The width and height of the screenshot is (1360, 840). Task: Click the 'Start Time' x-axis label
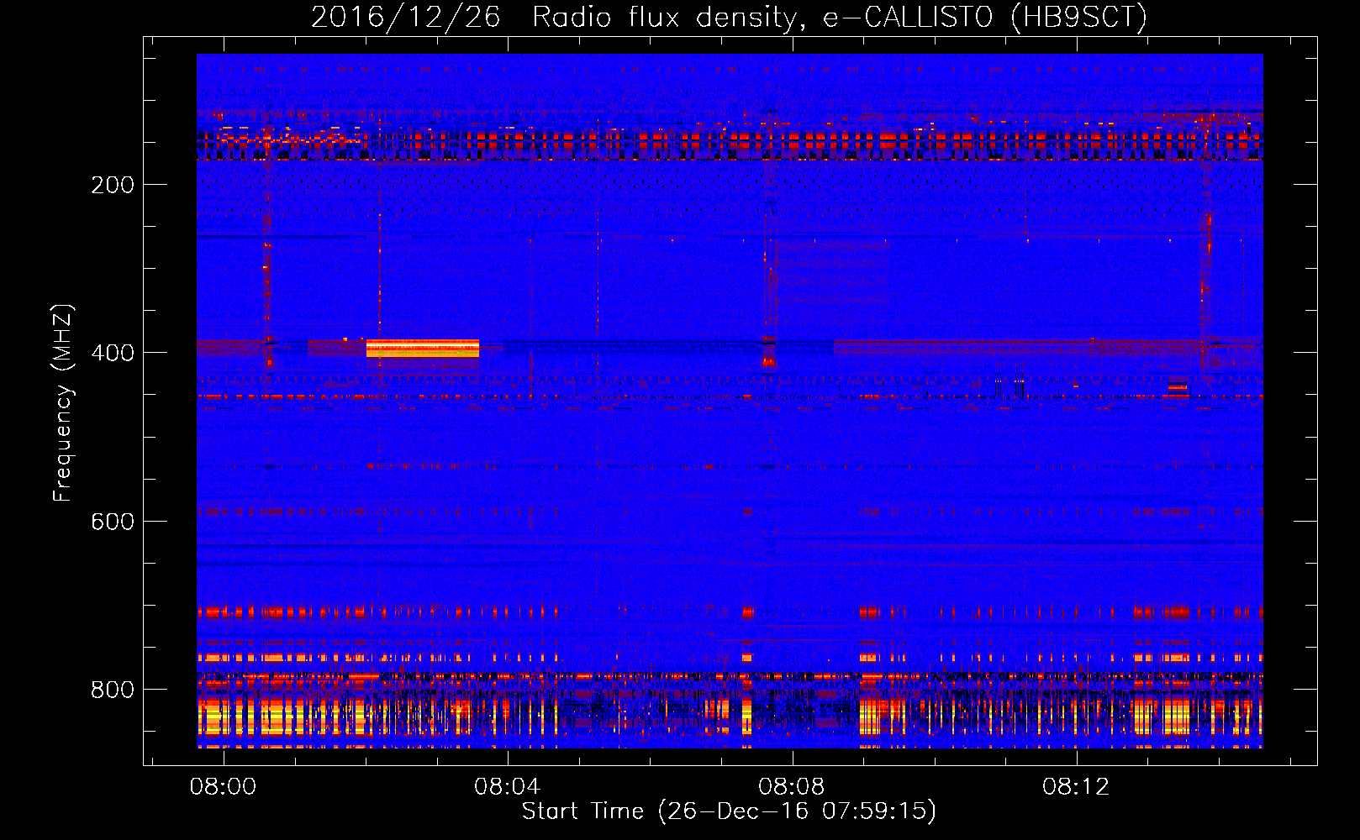pos(729,811)
